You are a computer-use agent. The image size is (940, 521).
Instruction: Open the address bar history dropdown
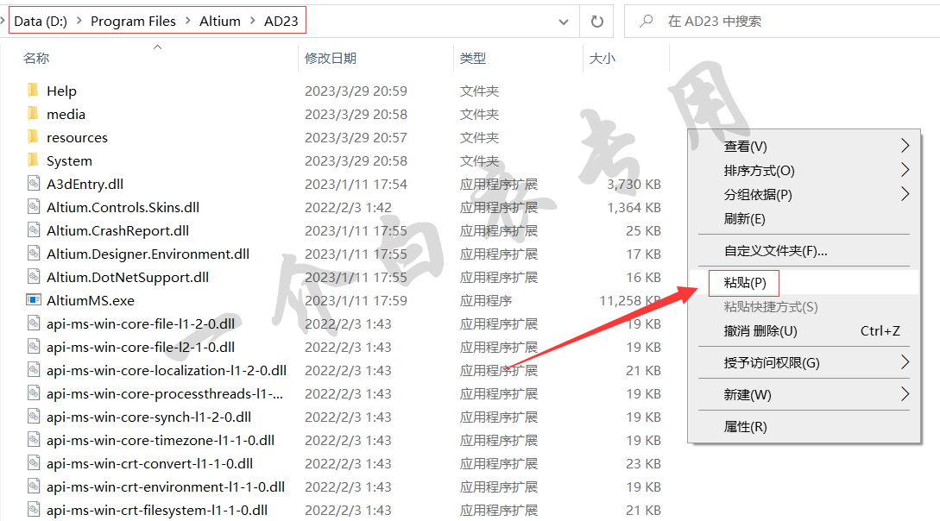click(x=564, y=22)
